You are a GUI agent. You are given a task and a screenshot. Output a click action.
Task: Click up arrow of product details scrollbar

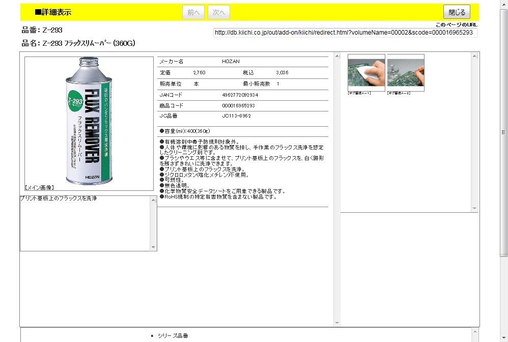click(x=337, y=56)
